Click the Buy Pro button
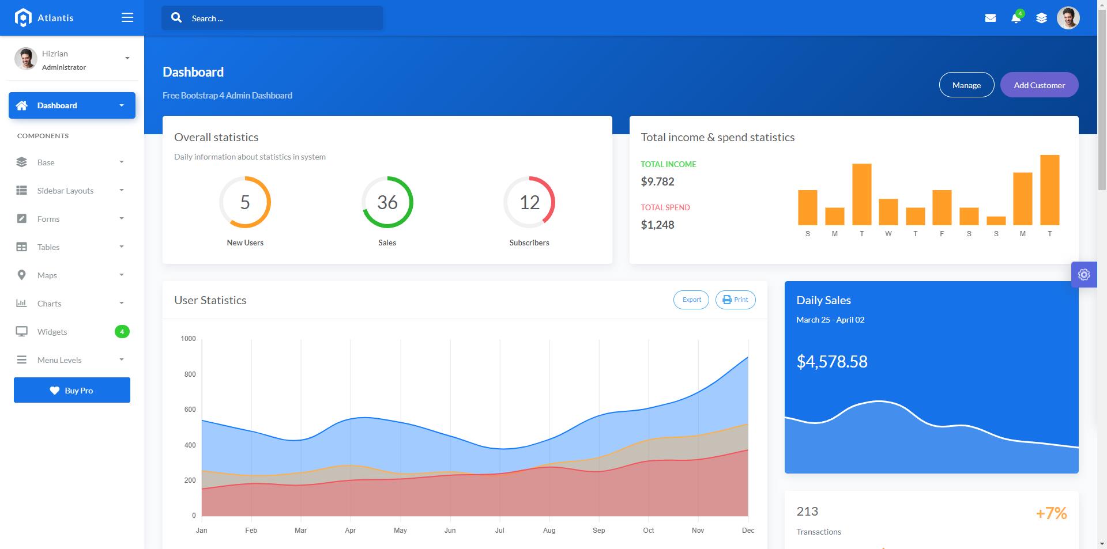Image resolution: width=1107 pixels, height=549 pixels. coord(72,390)
